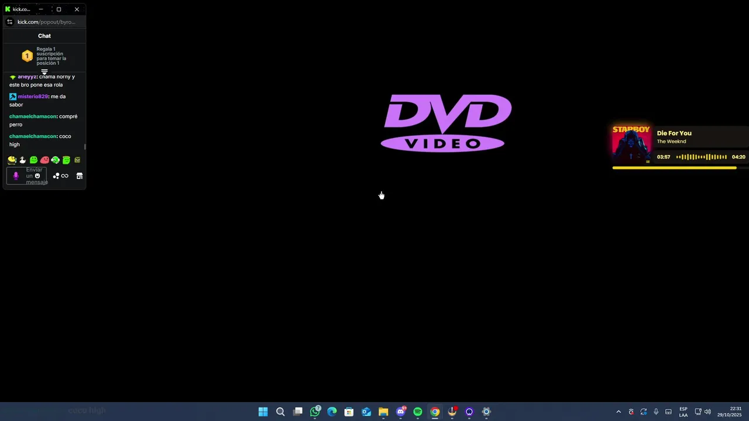Click the kick.com popout address bar
The image size is (749, 421).
click(46, 22)
